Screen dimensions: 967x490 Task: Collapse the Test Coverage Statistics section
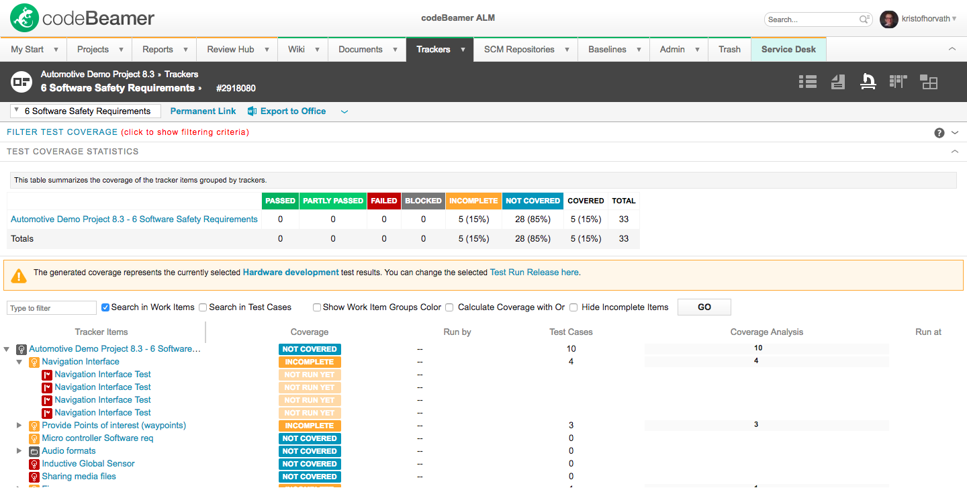955,152
